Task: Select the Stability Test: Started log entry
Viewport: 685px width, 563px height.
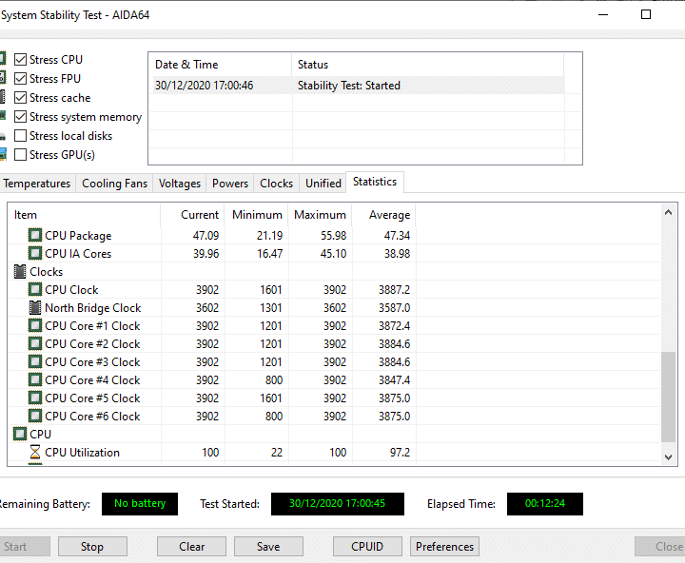Action: pos(349,86)
